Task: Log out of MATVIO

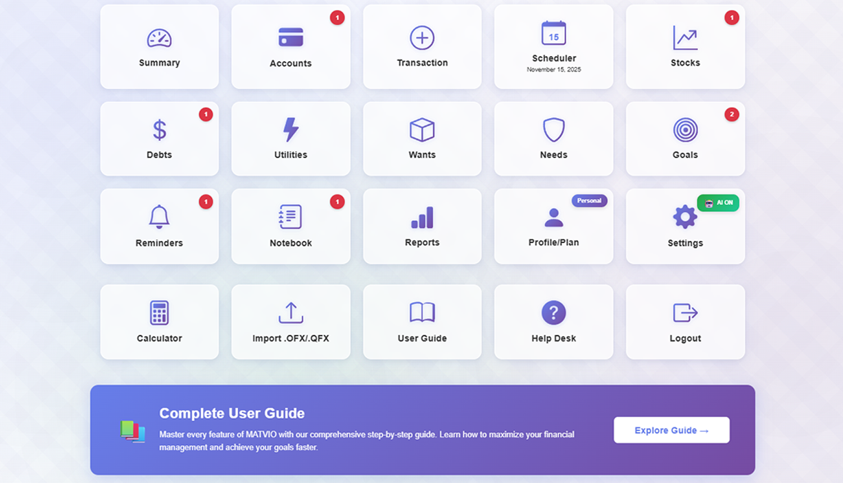Action: (x=685, y=322)
